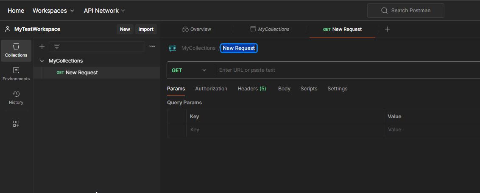Image resolution: width=480 pixels, height=193 pixels.
Task: Click the plus icon to open new tab
Action: pos(388,29)
